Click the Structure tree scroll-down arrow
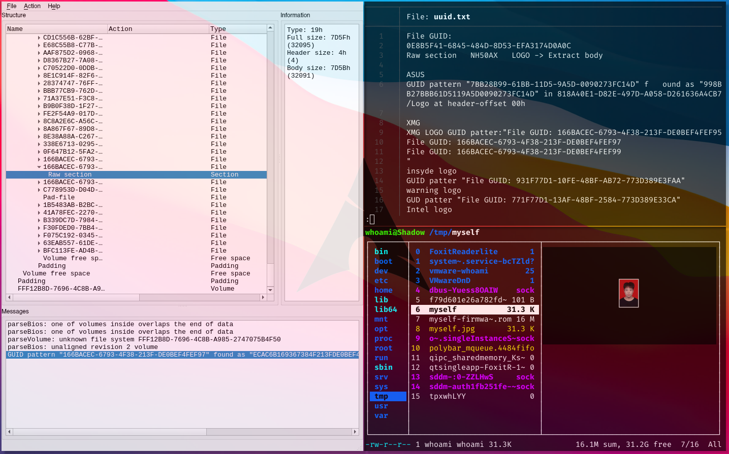 [270, 290]
